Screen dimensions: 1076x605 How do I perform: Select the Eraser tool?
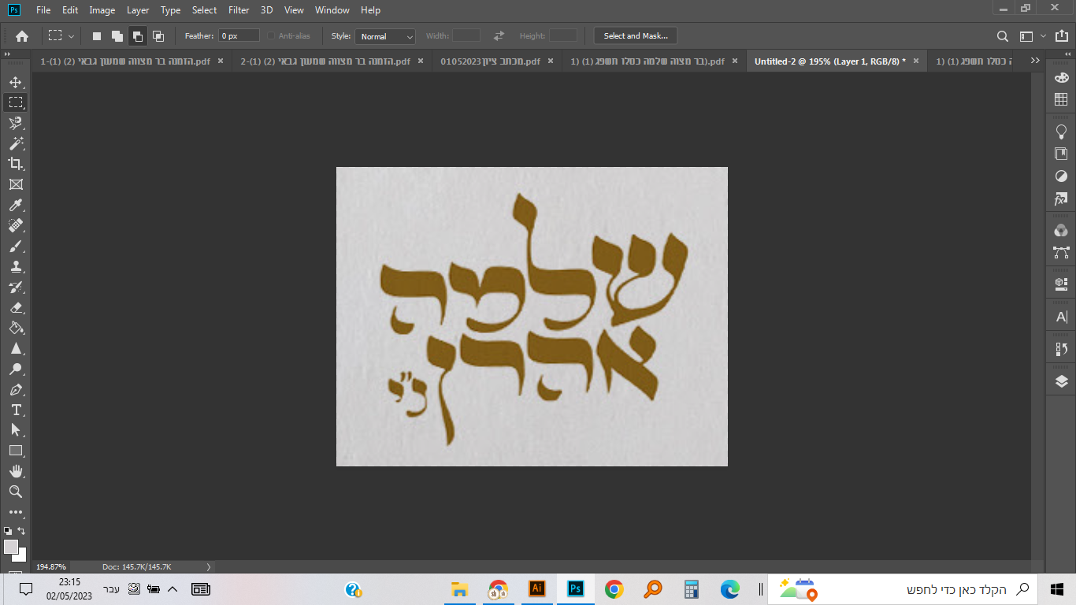click(16, 307)
